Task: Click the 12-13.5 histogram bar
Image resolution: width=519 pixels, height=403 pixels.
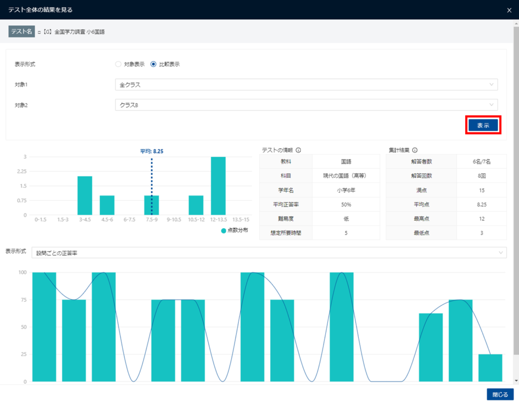Action: tap(218, 186)
